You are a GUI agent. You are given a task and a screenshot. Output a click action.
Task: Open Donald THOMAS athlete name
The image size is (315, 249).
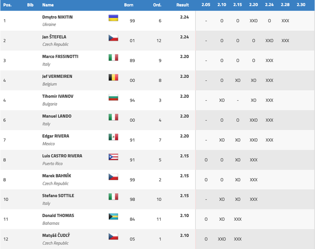[58, 215]
